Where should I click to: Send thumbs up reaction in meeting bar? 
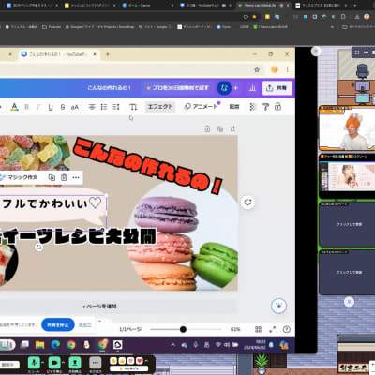[122, 361]
